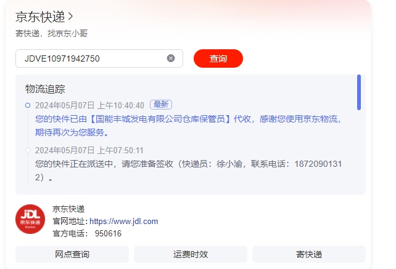Viewport: 396px width, 269px height.
Task: Open the chevron next to 京东快递 title
Action: 70,17
